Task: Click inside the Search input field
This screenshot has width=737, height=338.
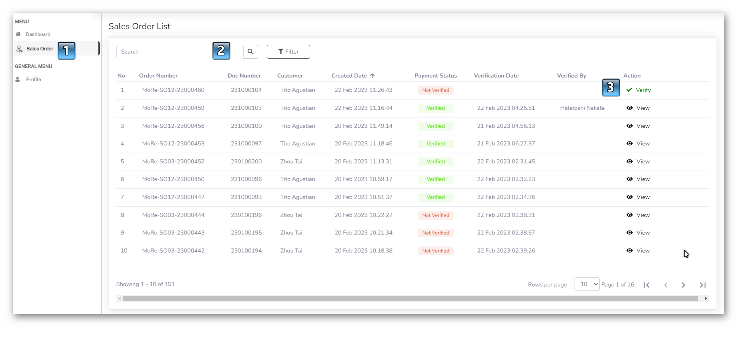Action: point(164,52)
